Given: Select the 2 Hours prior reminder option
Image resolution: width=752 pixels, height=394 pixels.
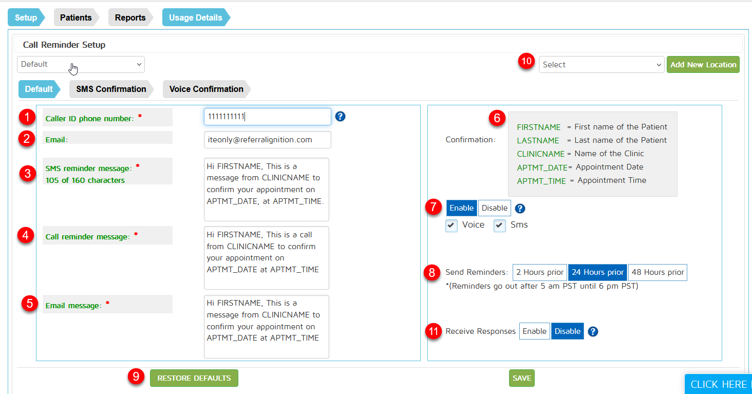Looking at the screenshot, I should [539, 272].
